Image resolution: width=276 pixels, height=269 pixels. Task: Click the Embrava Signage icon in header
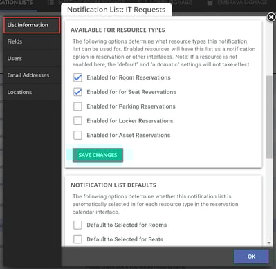click(210, 3)
